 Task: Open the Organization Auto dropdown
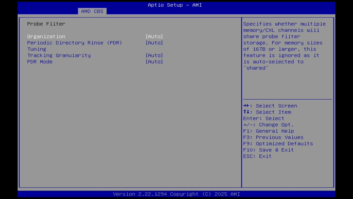154,36
